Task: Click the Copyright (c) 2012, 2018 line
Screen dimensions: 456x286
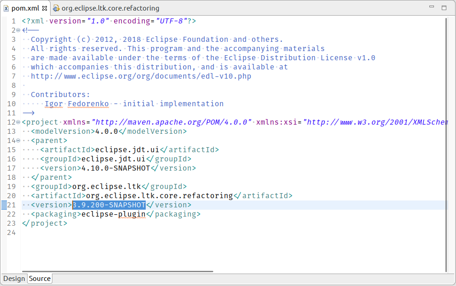Action: tap(157, 39)
